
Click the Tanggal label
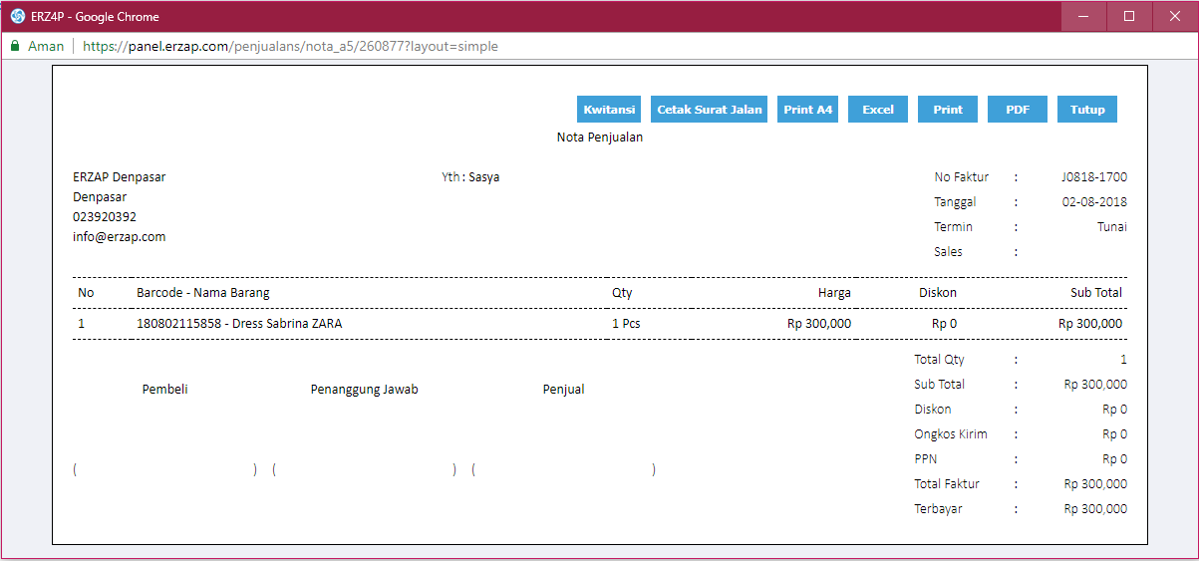click(955, 202)
